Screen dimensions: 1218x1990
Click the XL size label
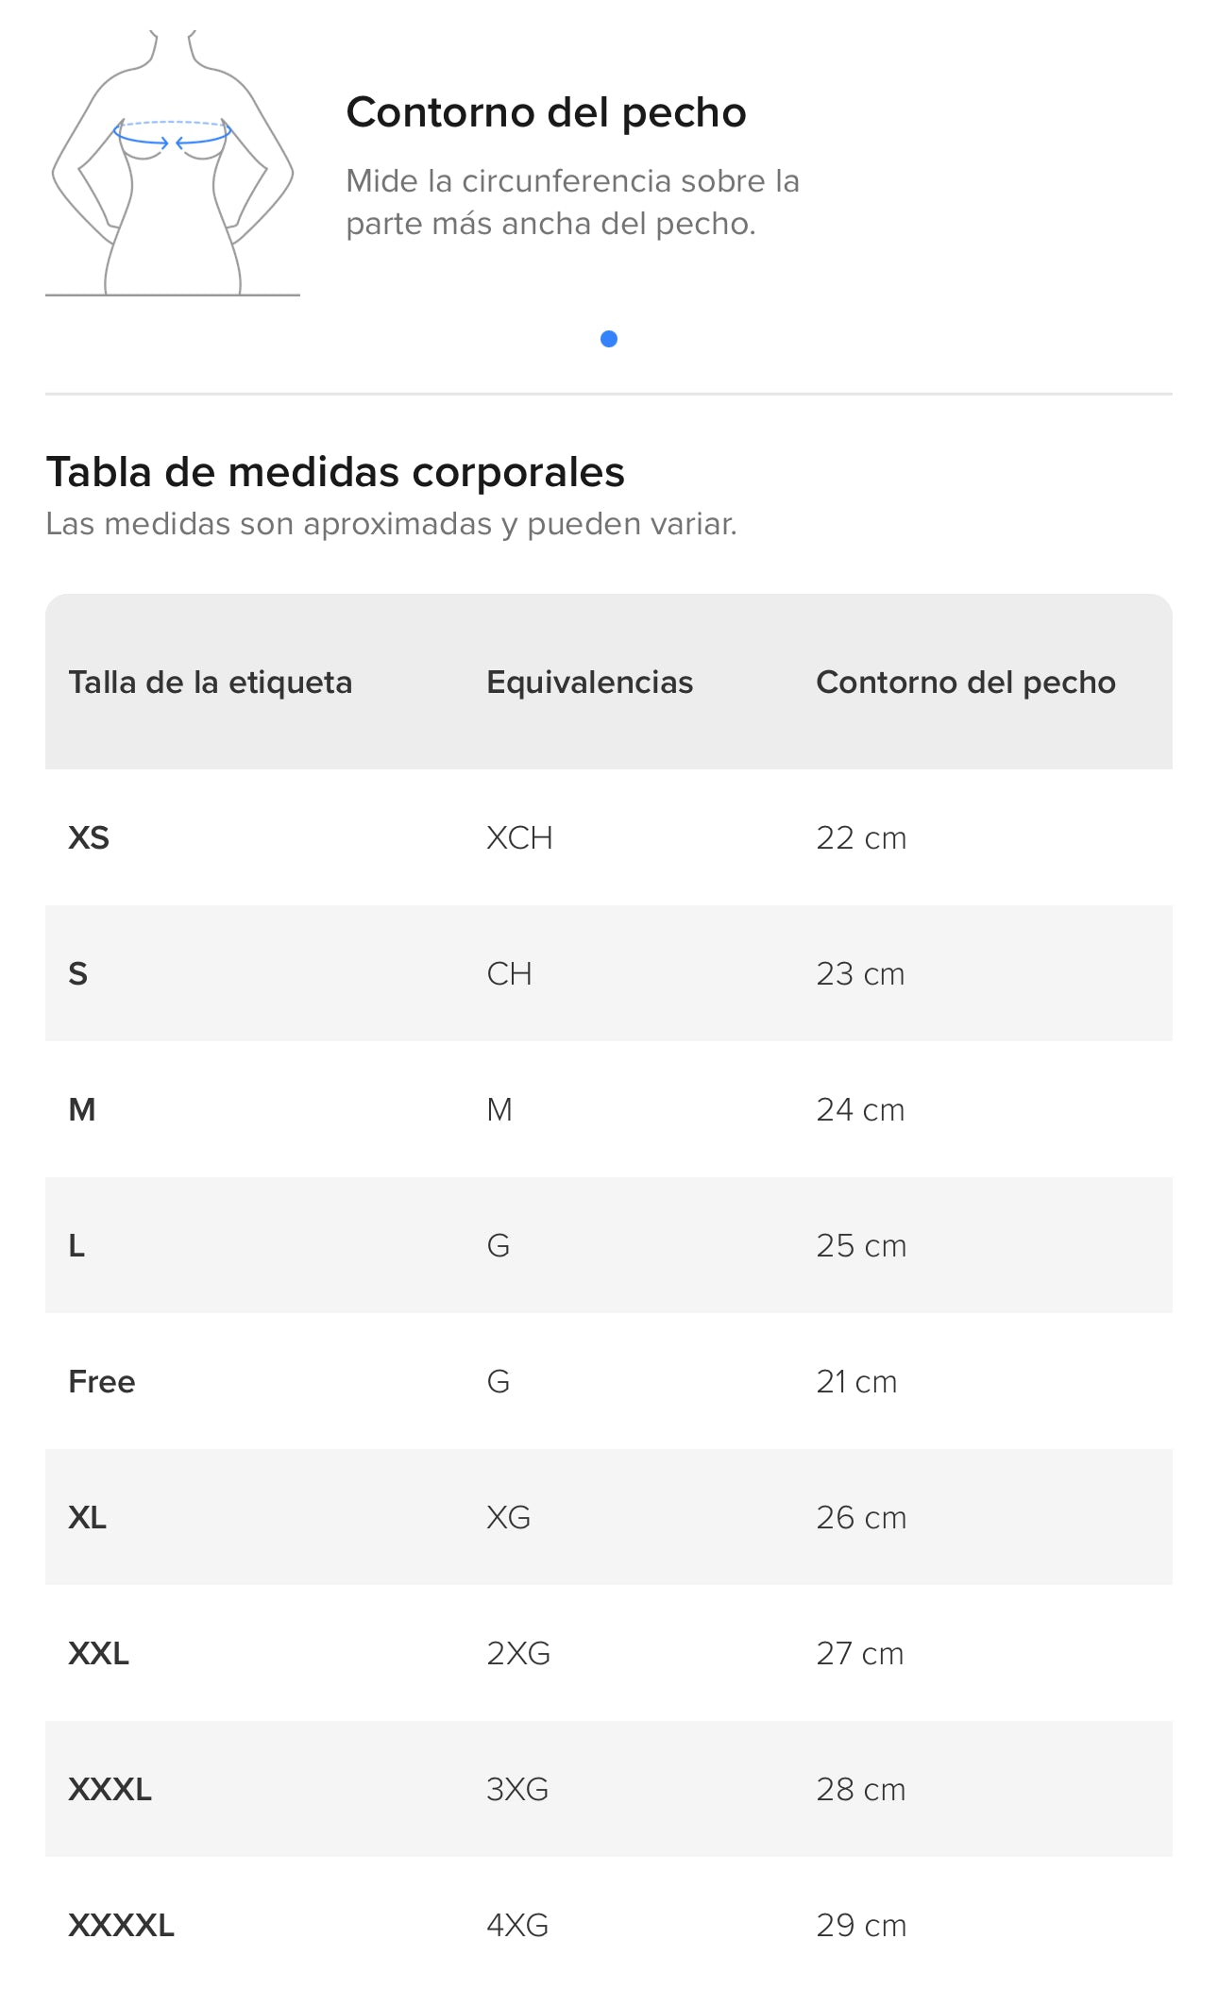click(88, 1518)
